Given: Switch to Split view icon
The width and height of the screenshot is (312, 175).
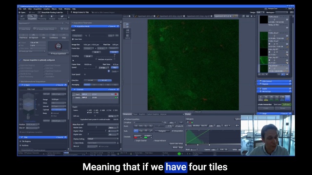Looking at the screenshot, I should tap(127, 31).
